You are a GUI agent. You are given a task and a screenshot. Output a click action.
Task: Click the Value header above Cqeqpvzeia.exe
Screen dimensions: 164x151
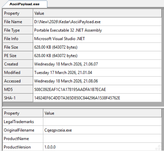[x=49, y=113]
